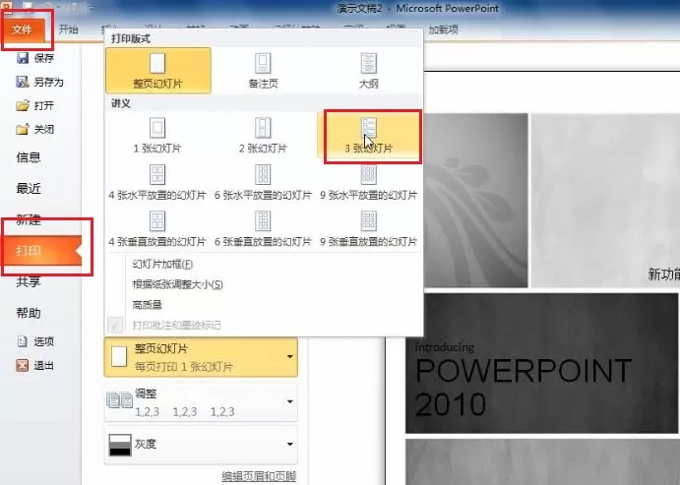Select 3 张幻灯片 handout icon
Screen dimensions: 680x485
(369, 128)
